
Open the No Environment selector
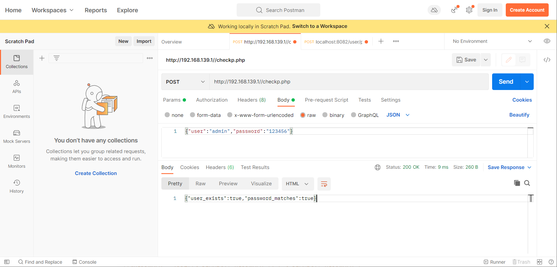click(x=492, y=41)
